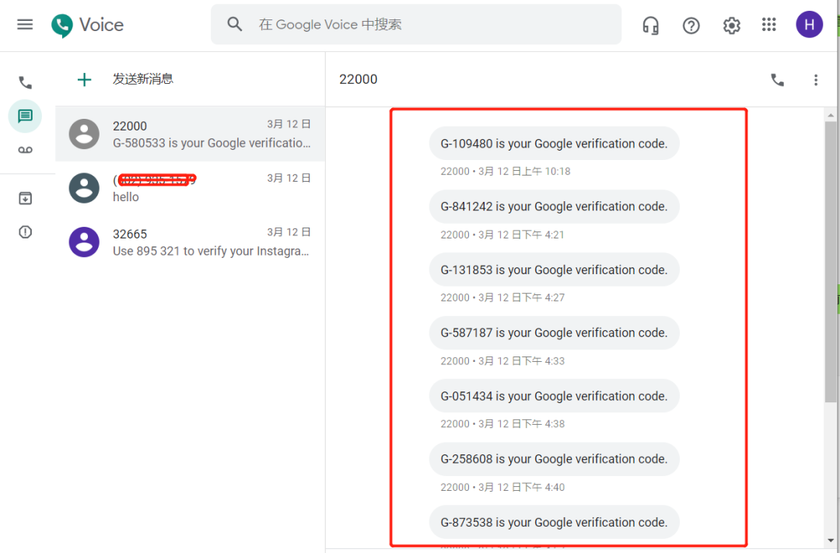
Task: Open the Voicemail sidebar icon
Action: click(25, 150)
